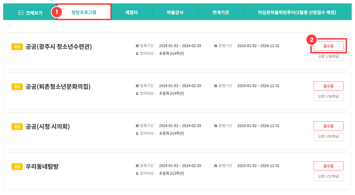Click the list icon beside 전체보기
The height and width of the screenshot is (195, 355).
(21, 12)
